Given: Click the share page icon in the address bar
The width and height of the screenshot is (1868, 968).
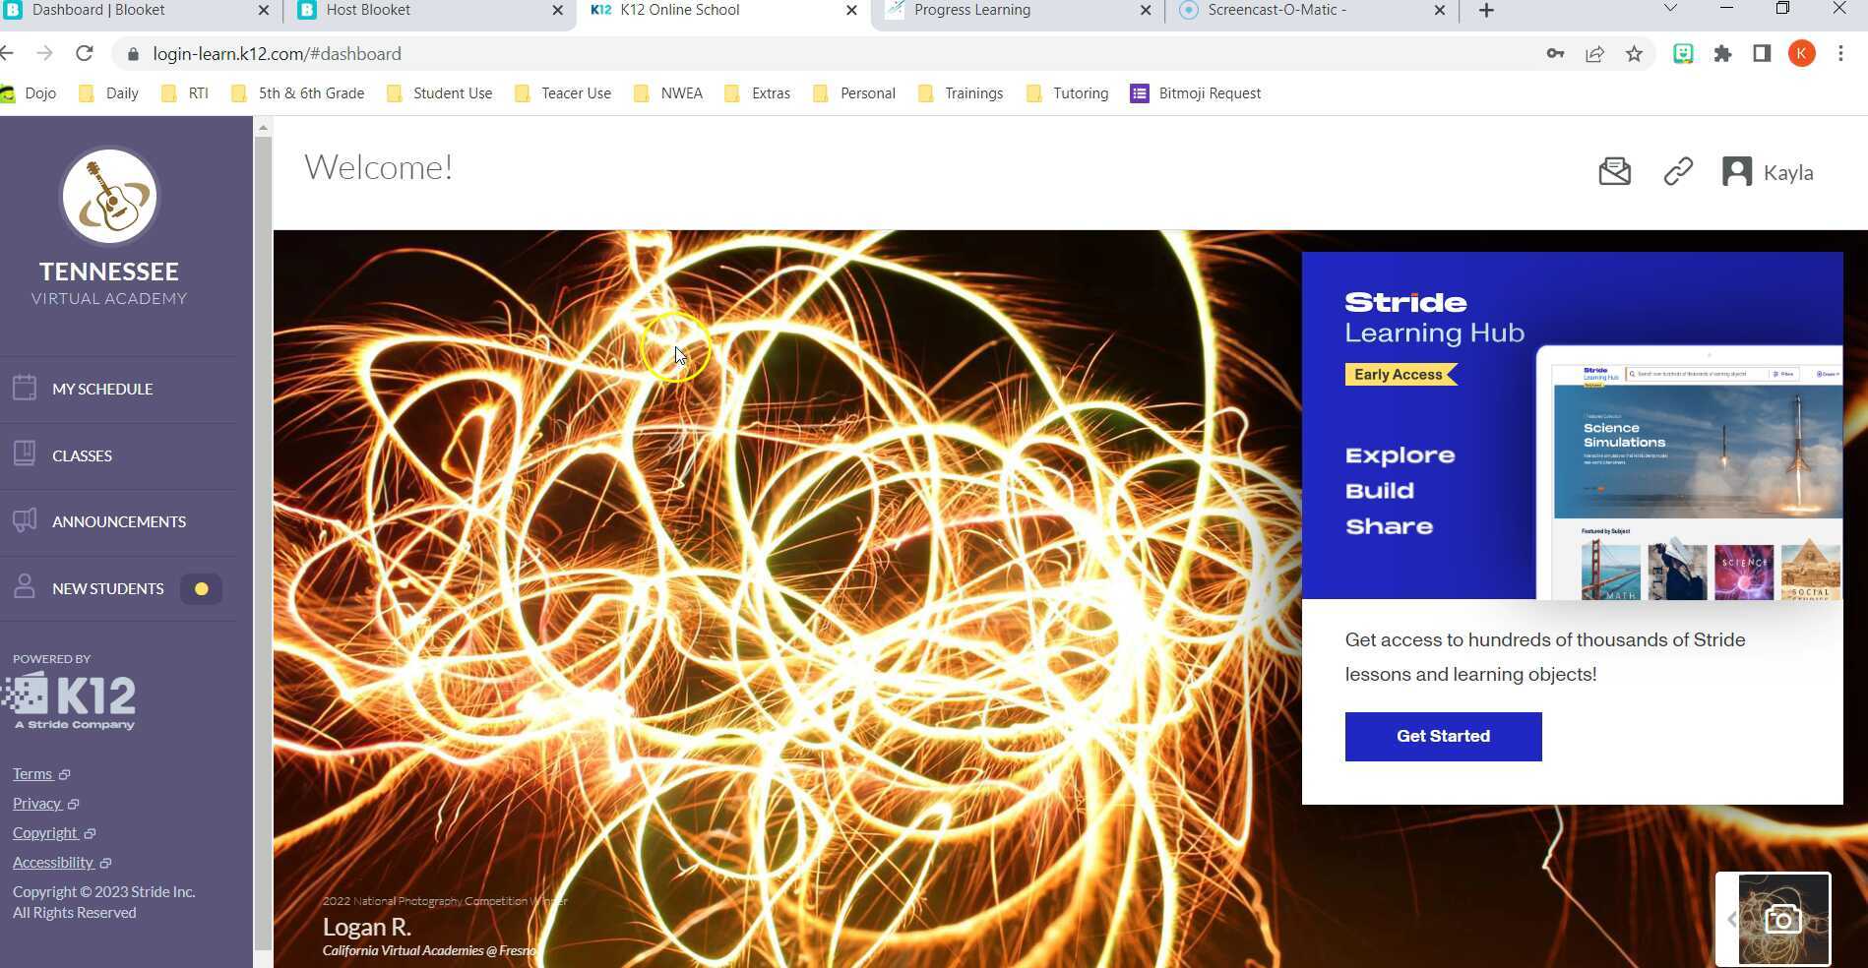Looking at the screenshot, I should click(x=1594, y=54).
